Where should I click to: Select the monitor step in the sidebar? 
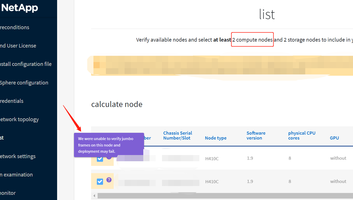8,193
